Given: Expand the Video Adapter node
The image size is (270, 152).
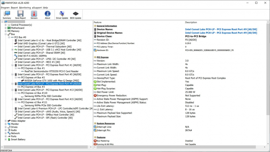Looking at the screenshot, I should click(5, 121).
